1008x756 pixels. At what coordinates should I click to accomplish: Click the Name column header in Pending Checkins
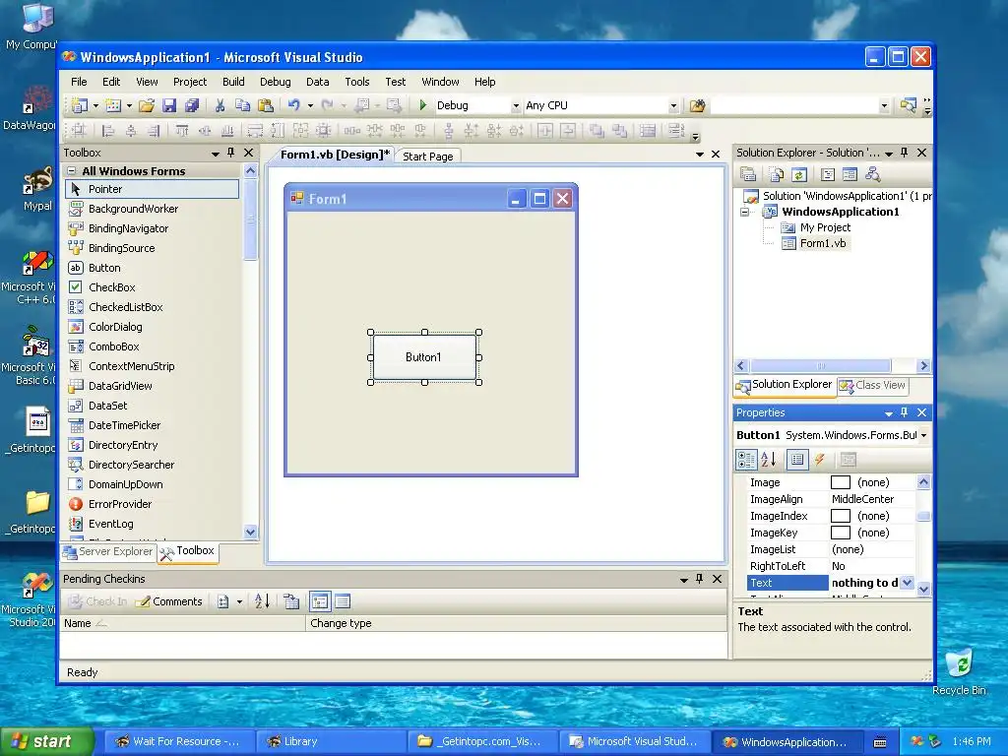[x=182, y=623]
